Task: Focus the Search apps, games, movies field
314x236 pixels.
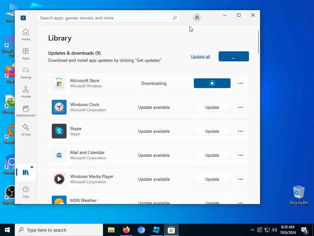Action: coord(109,18)
